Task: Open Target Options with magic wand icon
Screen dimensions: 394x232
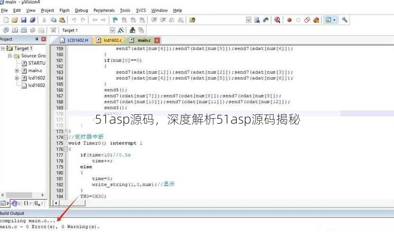Action: point(121,30)
